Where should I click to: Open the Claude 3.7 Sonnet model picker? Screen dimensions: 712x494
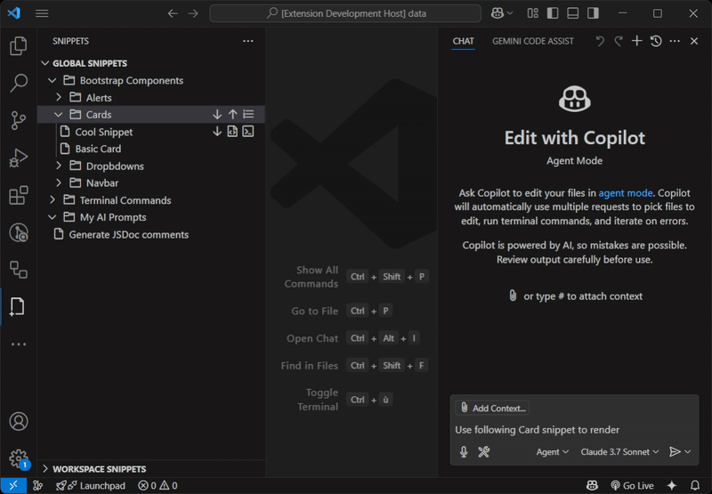(619, 452)
